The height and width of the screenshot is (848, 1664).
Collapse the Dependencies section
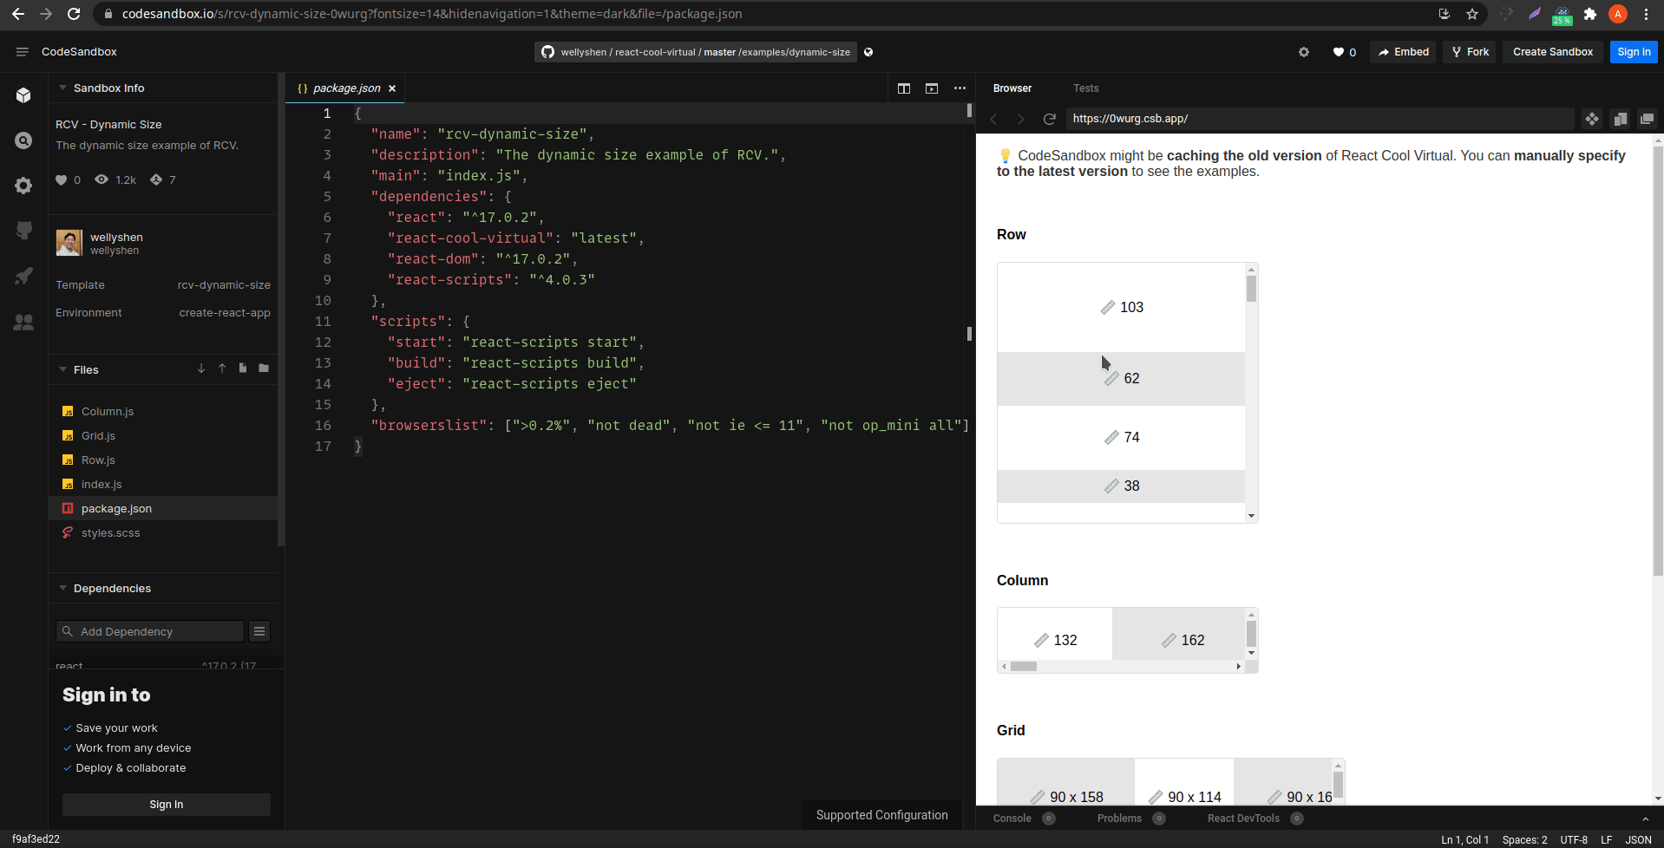(62, 588)
